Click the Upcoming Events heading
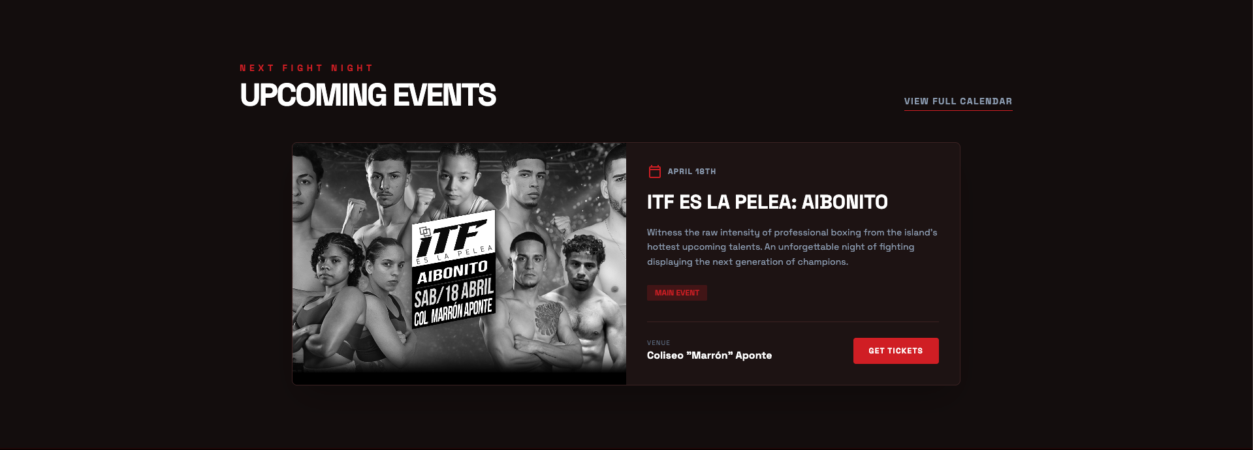The height and width of the screenshot is (450, 1253). click(368, 95)
